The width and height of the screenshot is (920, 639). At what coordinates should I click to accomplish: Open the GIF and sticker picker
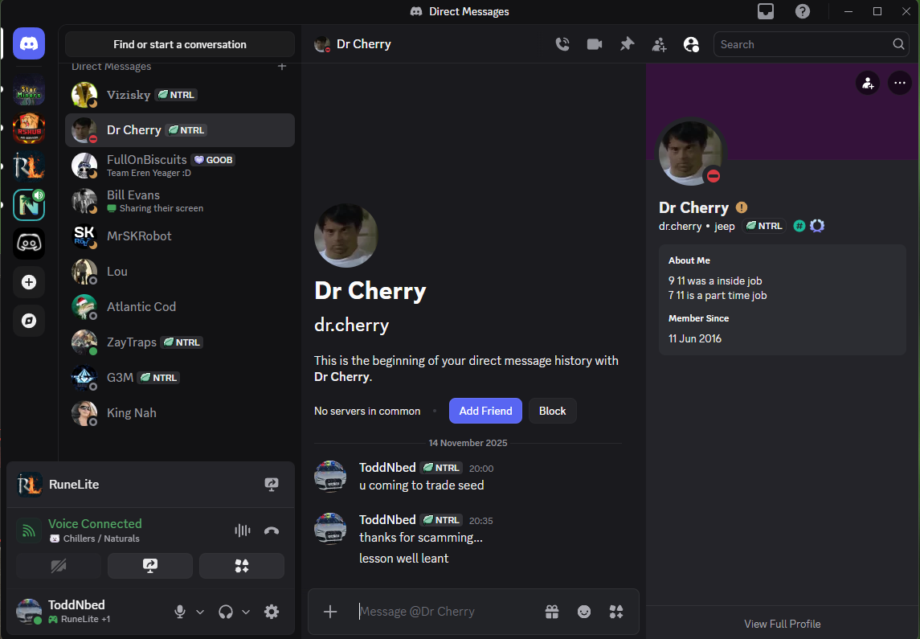tap(615, 612)
